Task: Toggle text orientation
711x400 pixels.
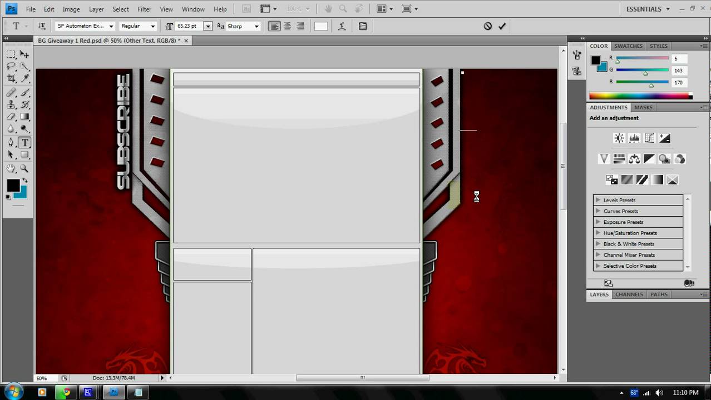Action: 42,26
